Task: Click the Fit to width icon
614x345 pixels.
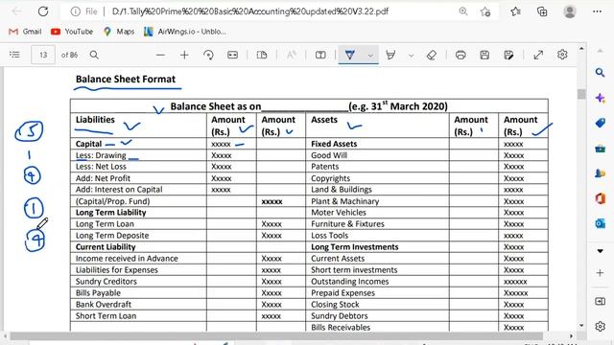Action: [x=232, y=56]
